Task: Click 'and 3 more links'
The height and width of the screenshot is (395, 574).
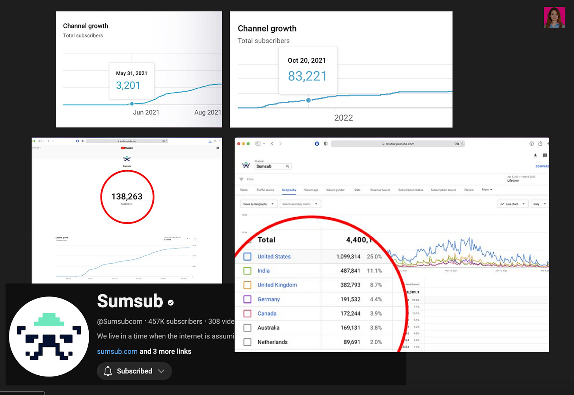Action: tap(165, 351)
